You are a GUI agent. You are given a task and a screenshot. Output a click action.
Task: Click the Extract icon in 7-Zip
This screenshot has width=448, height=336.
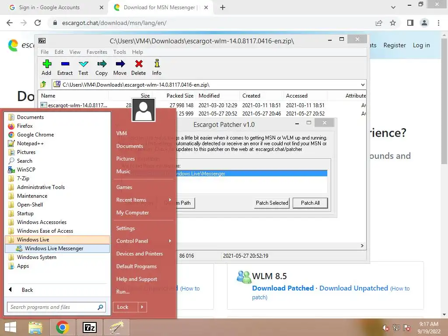(65, 64)
